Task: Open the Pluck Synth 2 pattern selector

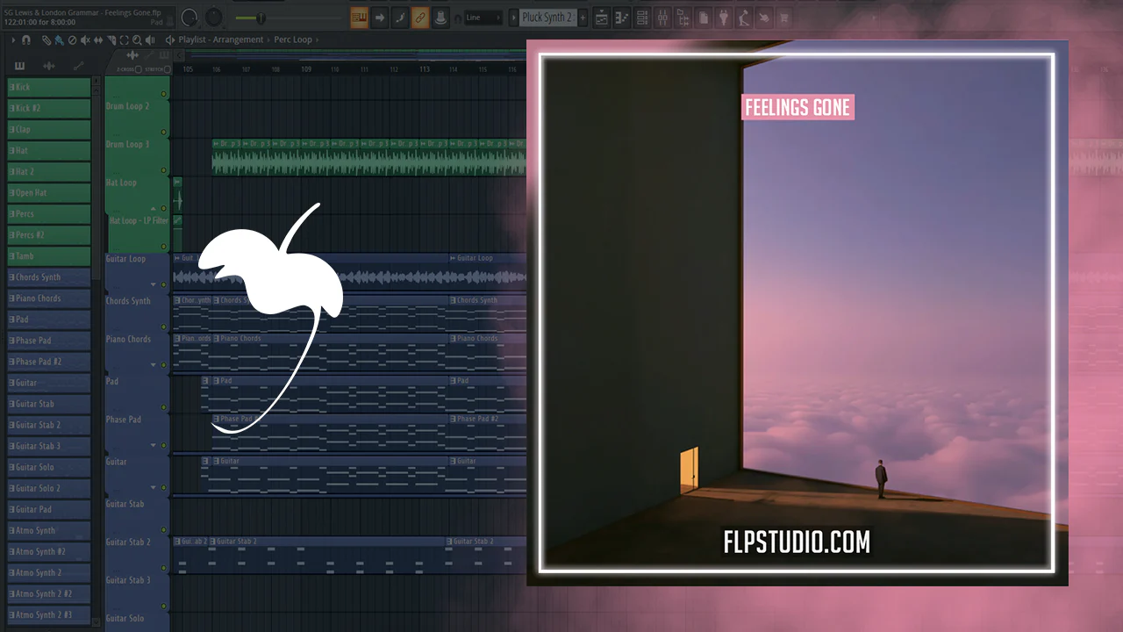Action: pyautogui.click(x=549, y=18)
